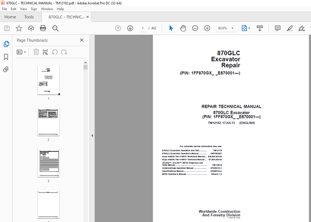
Task: Select page 2 thumbnail
Action: coord(48,122)
